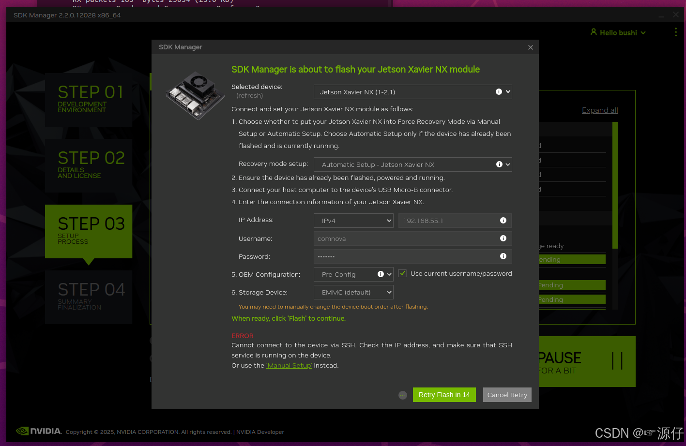Click the ERROR label text
686x446 pixels.
point(243,336)
